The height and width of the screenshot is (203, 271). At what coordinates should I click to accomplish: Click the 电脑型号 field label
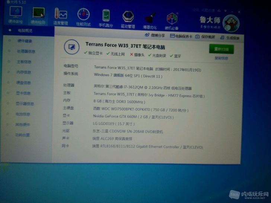71,66
